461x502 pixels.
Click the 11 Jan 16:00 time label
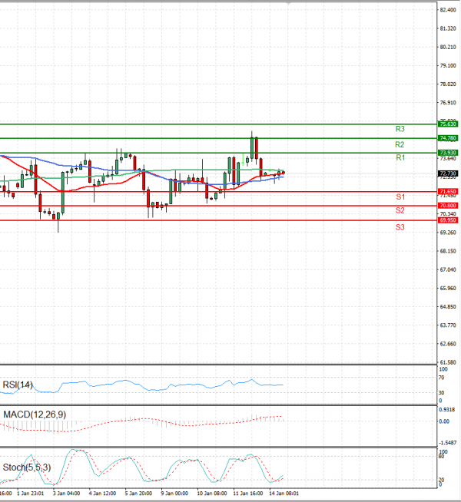tap(247, 494)
